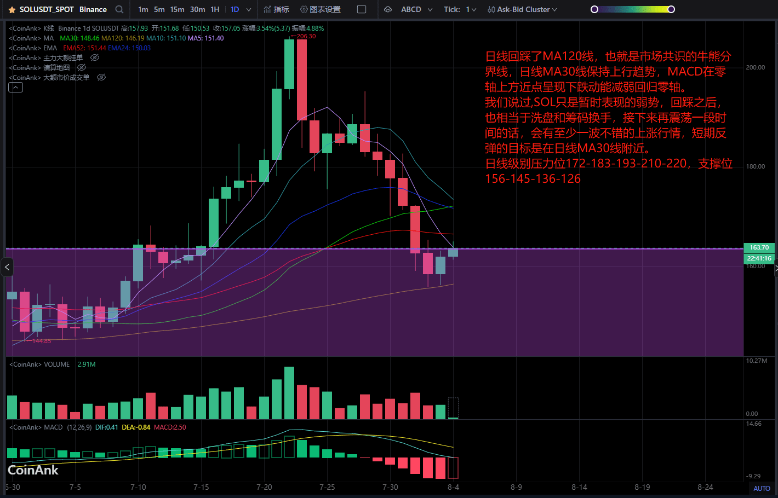Expand the left side panel arrow
778x498 pixels.
coord(7,268)
